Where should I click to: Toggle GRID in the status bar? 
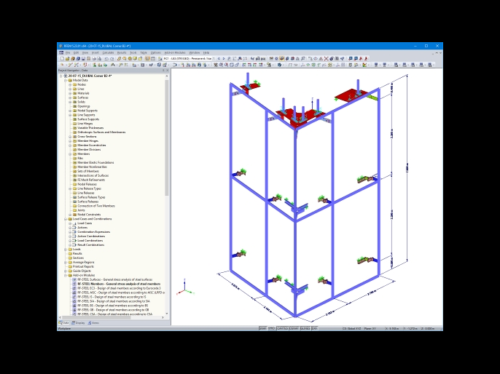pyautogui.click(x=271, y=328)
